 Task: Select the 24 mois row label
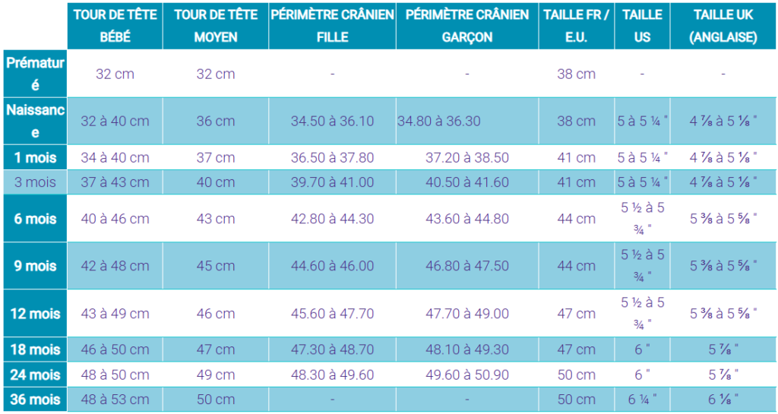point(35,374)
